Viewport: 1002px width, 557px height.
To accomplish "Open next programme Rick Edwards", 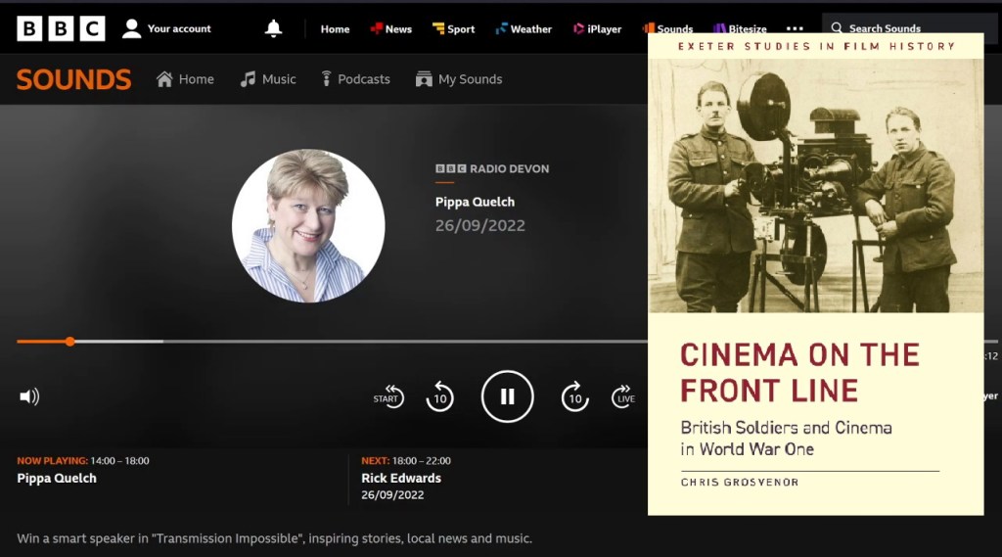I will click(x=401, y=479).
